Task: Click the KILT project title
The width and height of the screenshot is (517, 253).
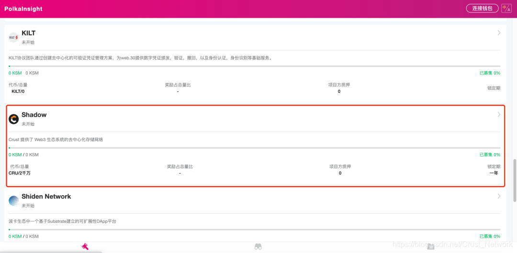Action: [28, 33]
